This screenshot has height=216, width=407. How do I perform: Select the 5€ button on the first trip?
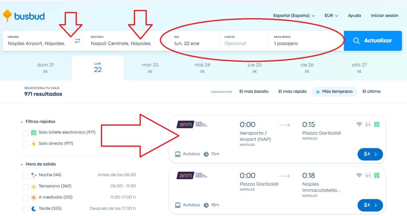point(370,154)
